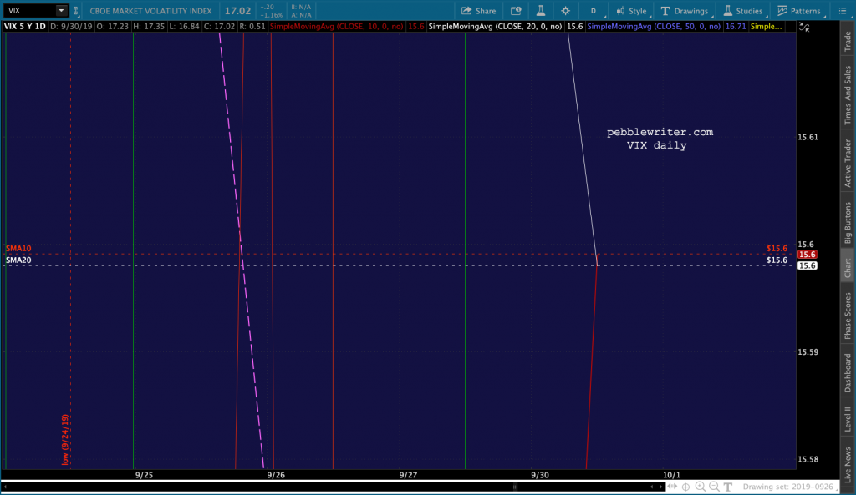Open the Patterns menu
Screen dimensions: 856x495
pos(799,11)
